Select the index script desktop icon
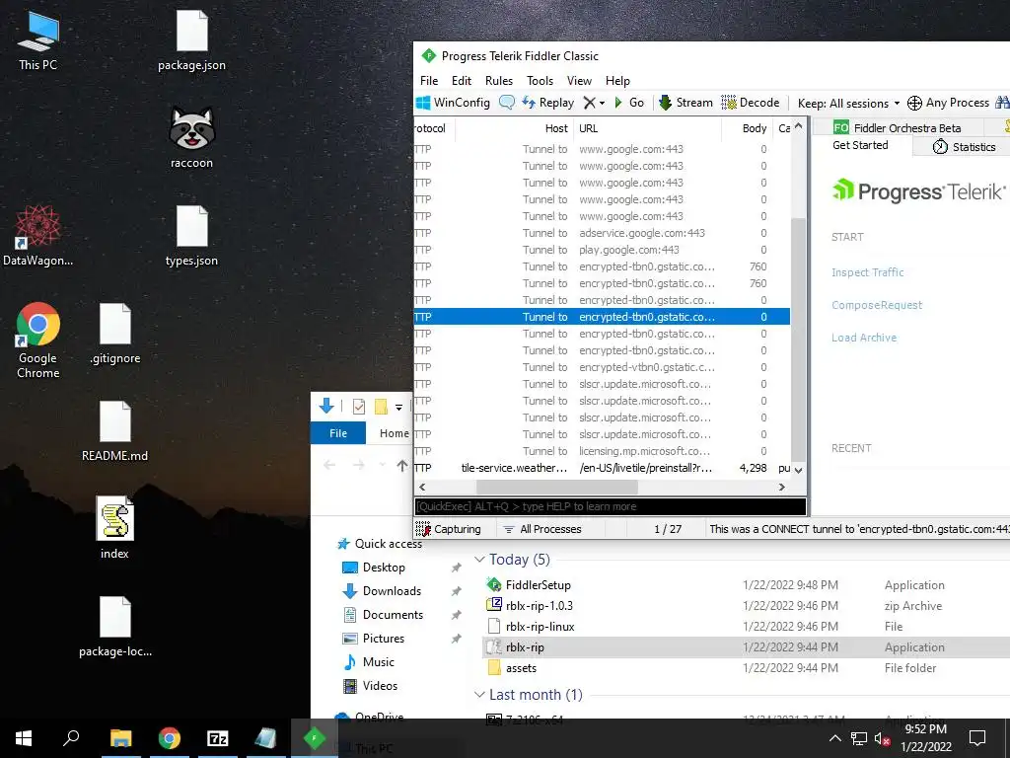Screen dimensions: 1010x758 pyautogui.click(x=114, y=527)
